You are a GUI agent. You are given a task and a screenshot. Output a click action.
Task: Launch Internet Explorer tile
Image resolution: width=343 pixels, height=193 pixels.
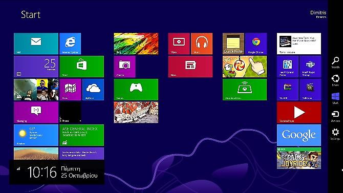(70, 44)
